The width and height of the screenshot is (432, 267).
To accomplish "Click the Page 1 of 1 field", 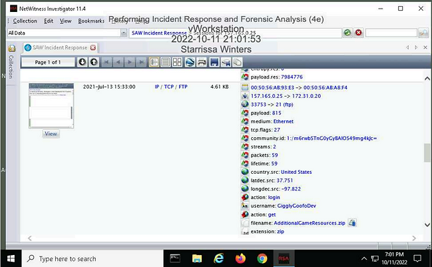I will pyautogui.click(x=48, y=63).
